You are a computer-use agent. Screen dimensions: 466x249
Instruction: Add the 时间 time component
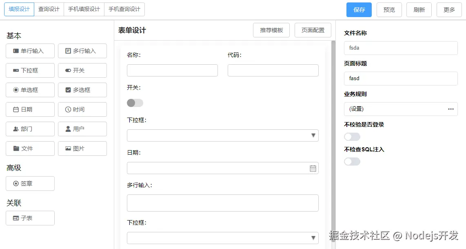[x=82, y=109]
